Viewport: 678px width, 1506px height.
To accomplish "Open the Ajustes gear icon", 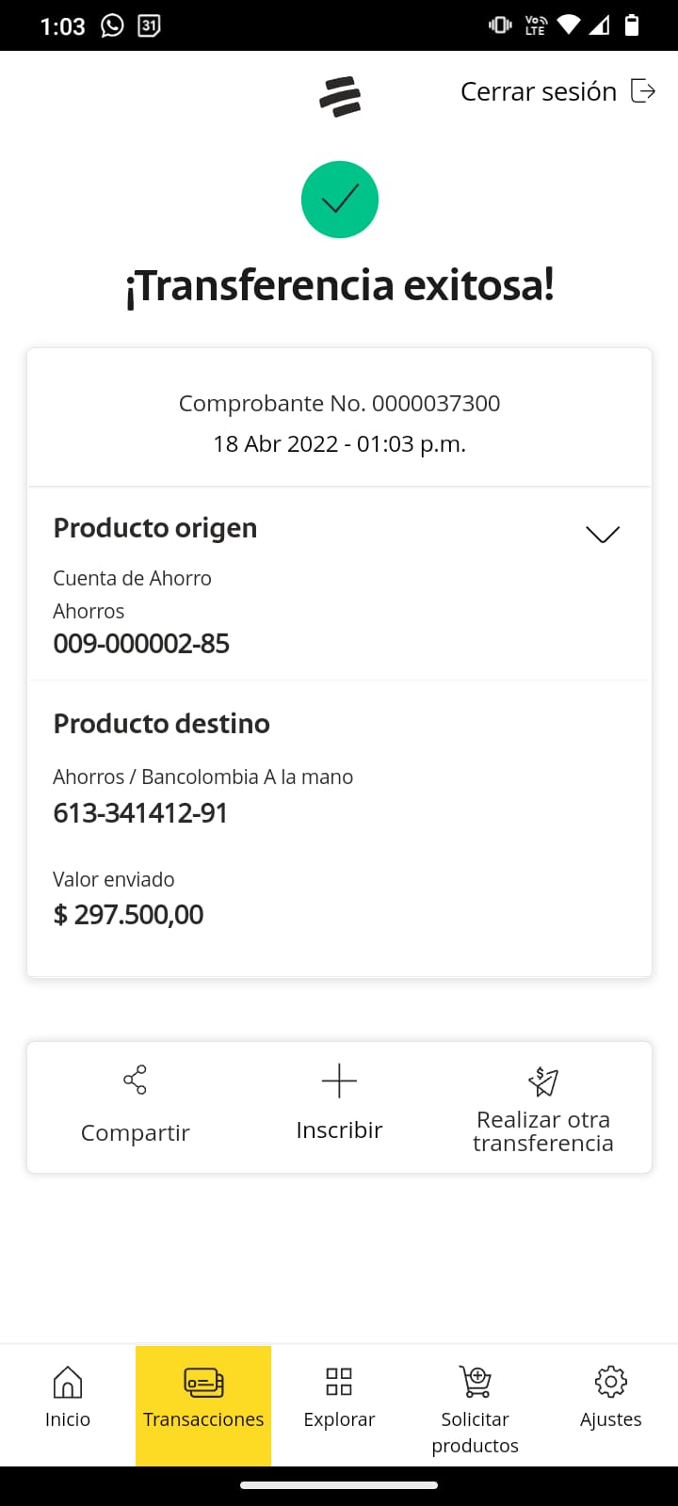I will (610, 1382).
